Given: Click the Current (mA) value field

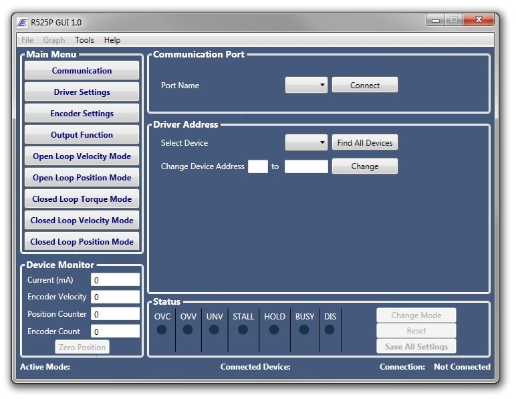Looking at the screenshot, I should 115,280.
